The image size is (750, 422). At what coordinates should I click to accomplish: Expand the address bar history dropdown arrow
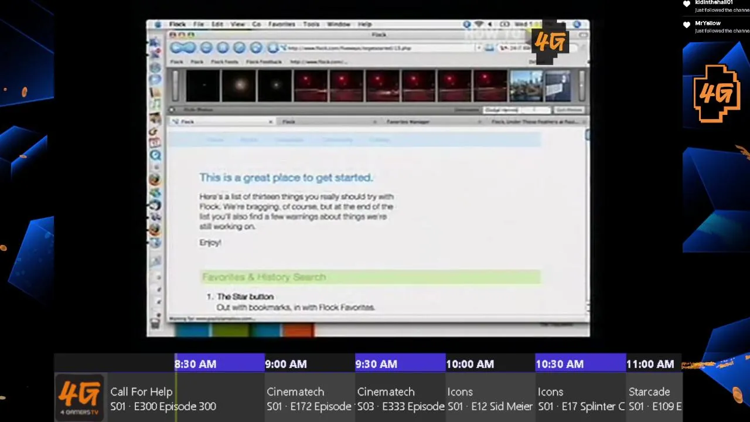coord(479,48)
